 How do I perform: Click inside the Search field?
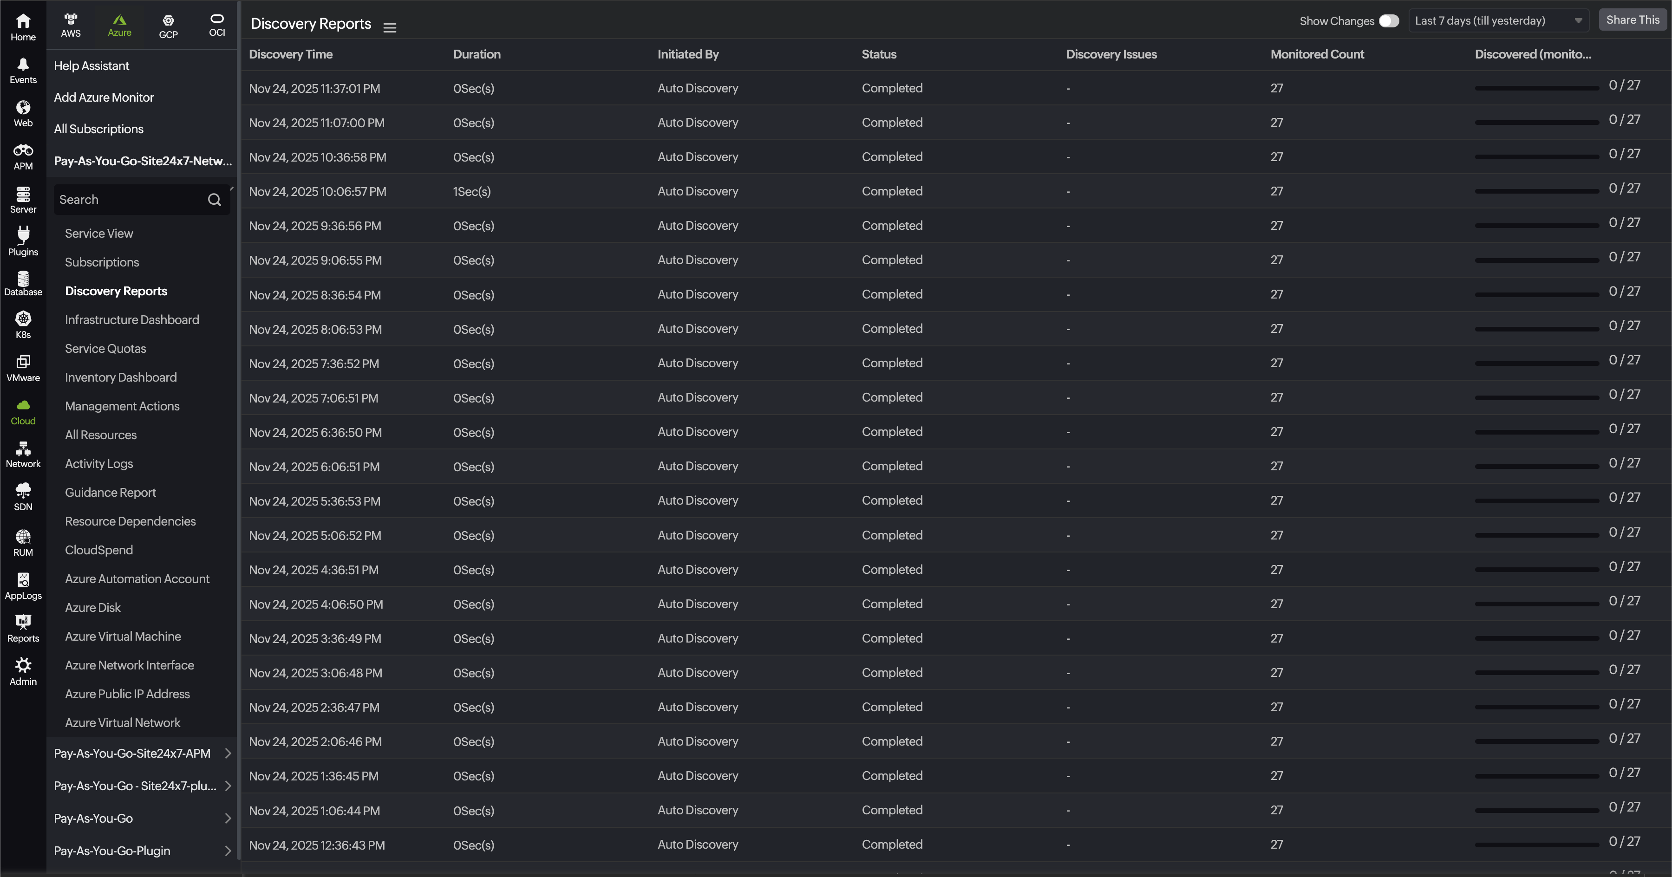124,199
